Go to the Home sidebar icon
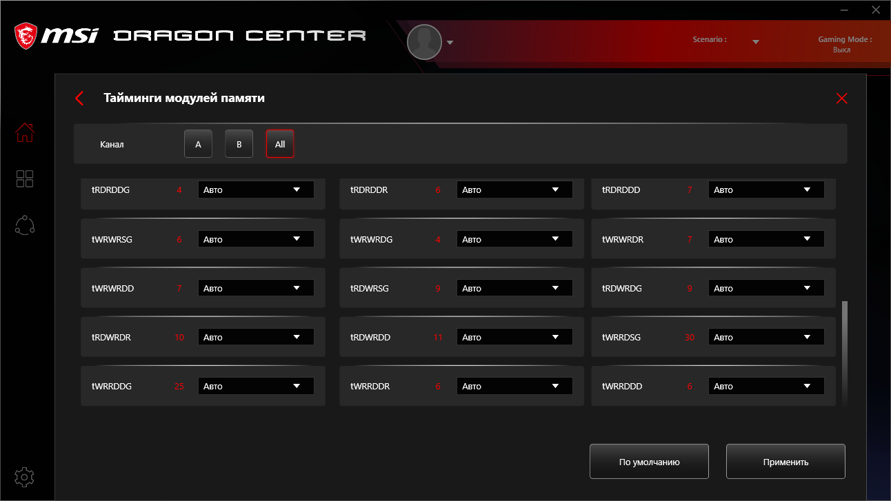The height and width of the screenshot is (501, 891). (x=25, y=132)
